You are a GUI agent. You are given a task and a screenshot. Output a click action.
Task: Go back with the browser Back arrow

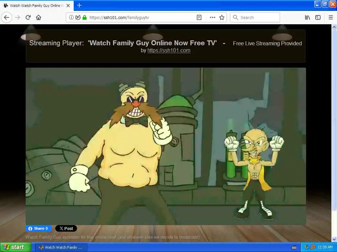(x=7, y=17)
